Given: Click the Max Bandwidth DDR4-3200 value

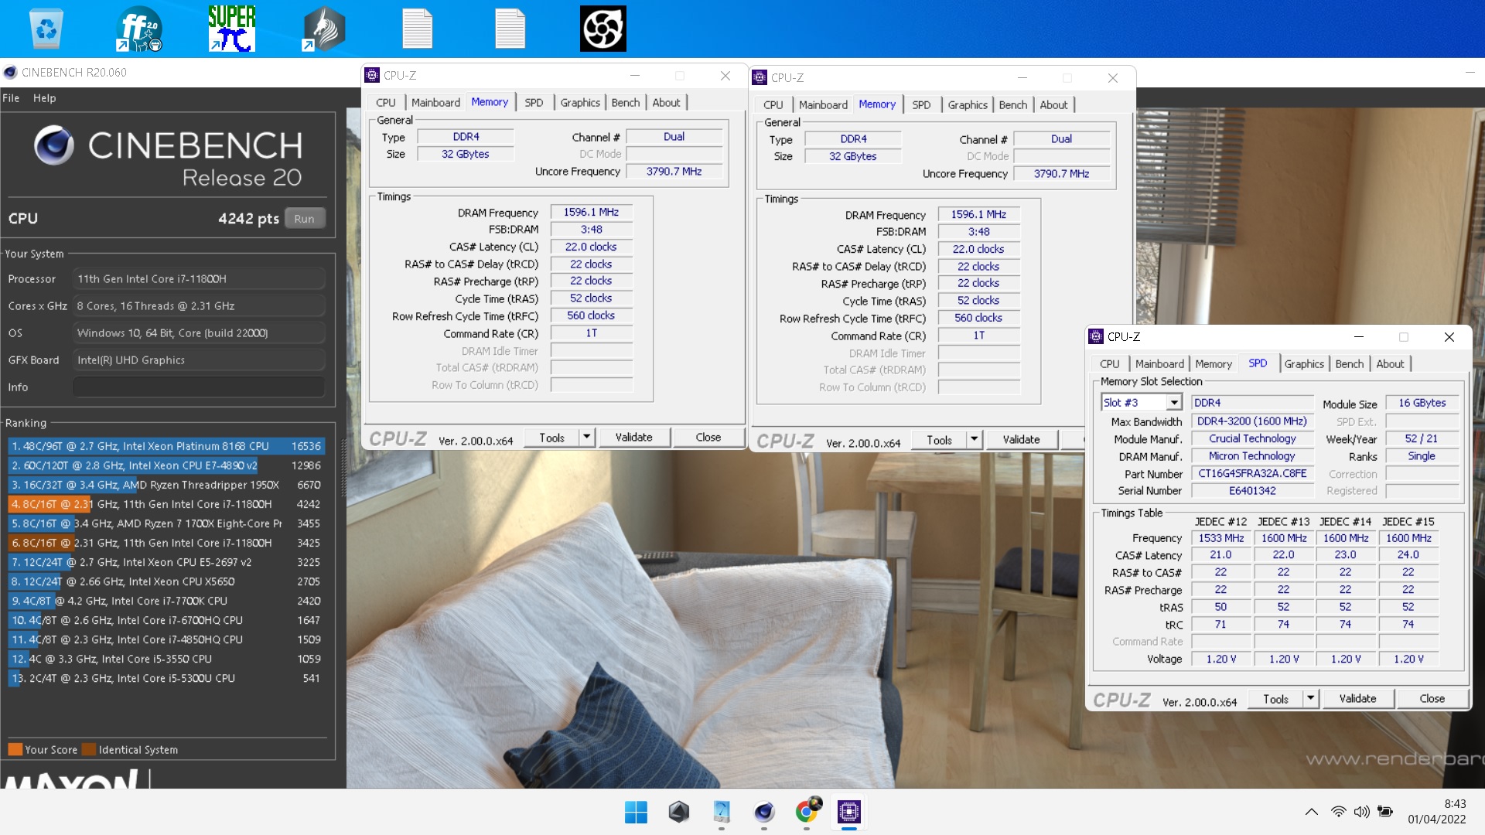Looking at the screenshot, I should pos(1252,421).
